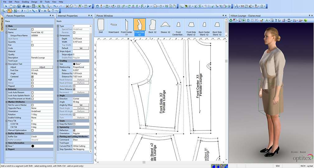Collapse the Buffer Attributes section

tap(7, 133)
